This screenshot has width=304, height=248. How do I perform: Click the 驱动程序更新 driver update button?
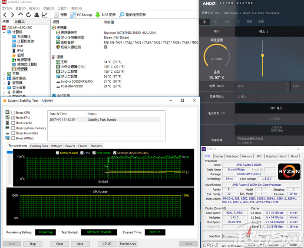click(x=132, y=15)
